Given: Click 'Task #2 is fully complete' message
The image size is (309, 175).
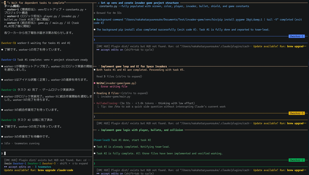Looking at the screenshot, I should [159, 153].
